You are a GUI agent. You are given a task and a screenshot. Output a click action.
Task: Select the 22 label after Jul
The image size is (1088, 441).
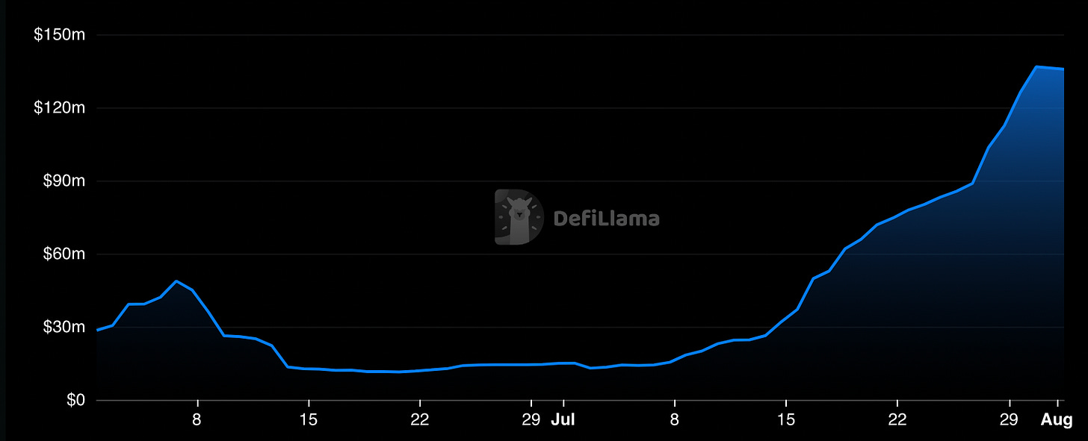click(897, 419)
